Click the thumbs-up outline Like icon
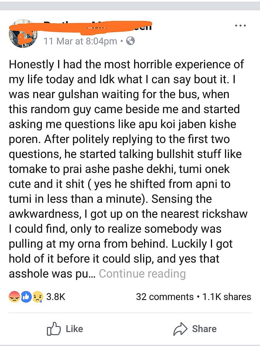 pos(54,329)
